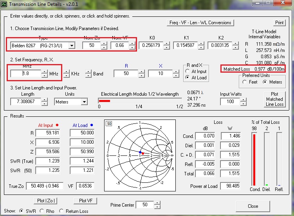
Task: Click the At Load SWR (True) value 1.244
Action: click(82, 161)
